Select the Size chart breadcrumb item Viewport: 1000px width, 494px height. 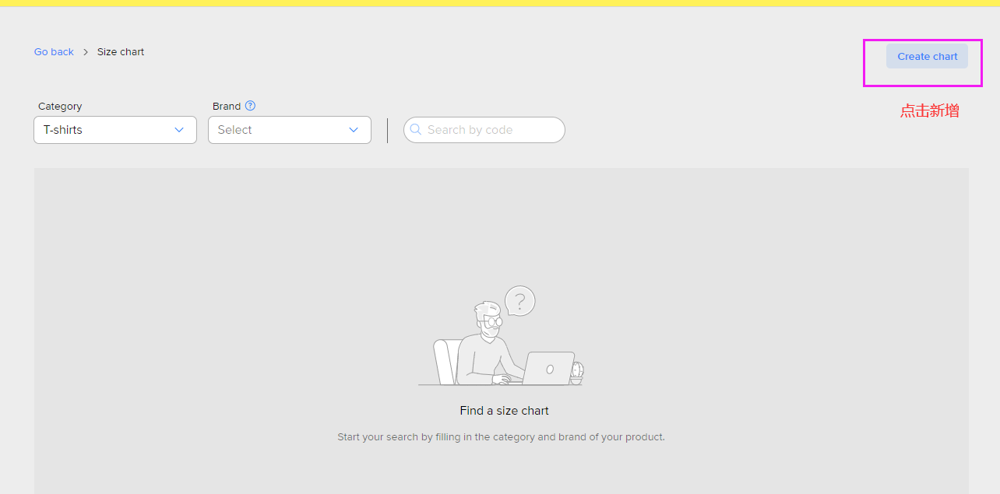pyautogui.click(x=121, y=52)
